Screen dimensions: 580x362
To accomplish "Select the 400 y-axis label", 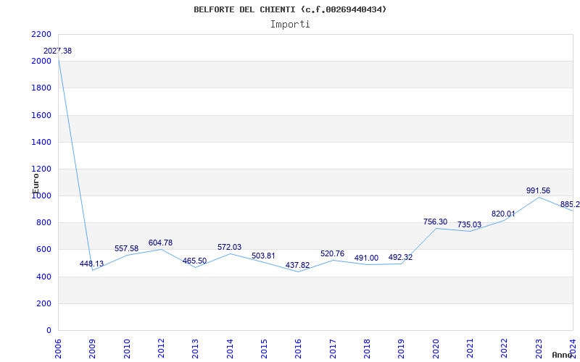I will [44, 277].
